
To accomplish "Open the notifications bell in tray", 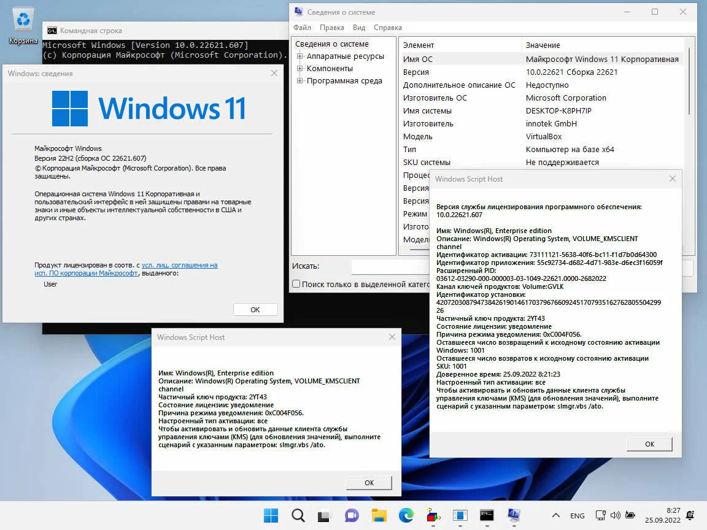I will (690, 515).
